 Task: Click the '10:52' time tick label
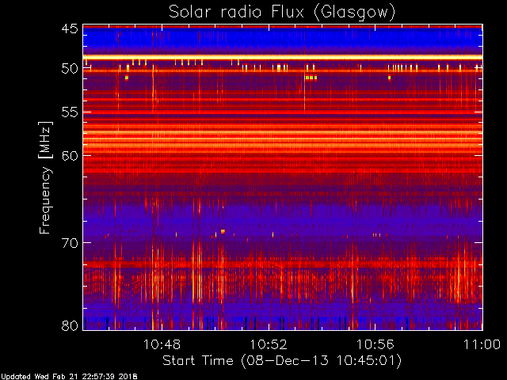269,344
